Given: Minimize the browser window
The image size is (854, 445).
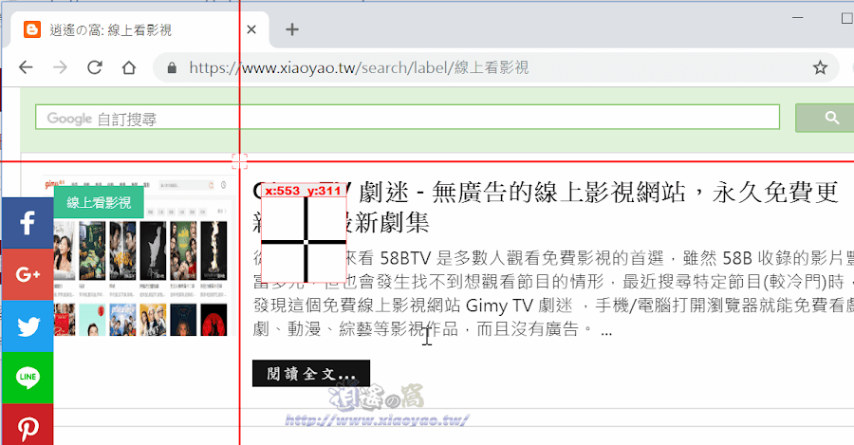Looking at the screenshot, I should (798, 18).
